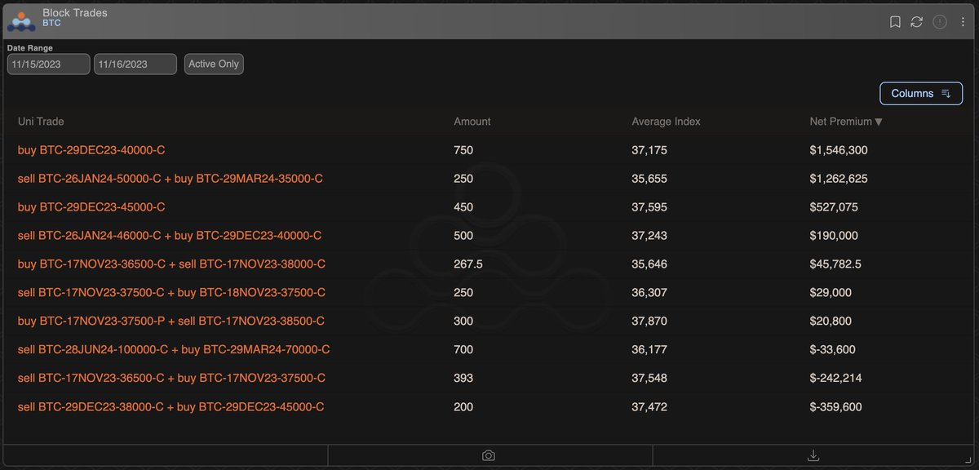Sort by the Amount column header
This screenshot has width=979, height=470.
pos(472,122)
